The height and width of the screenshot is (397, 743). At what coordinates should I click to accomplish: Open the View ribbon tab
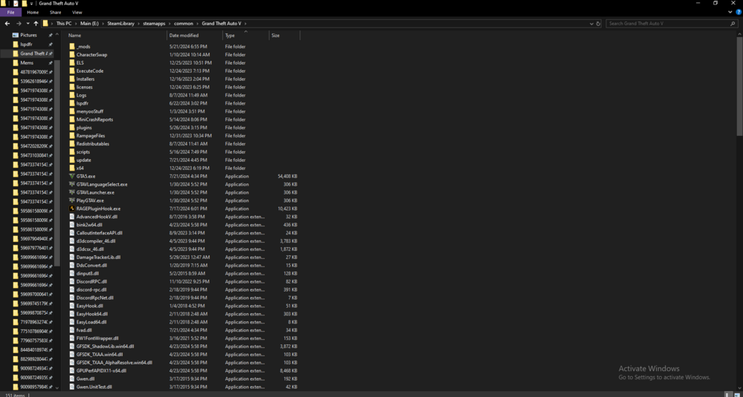[77, 13]
